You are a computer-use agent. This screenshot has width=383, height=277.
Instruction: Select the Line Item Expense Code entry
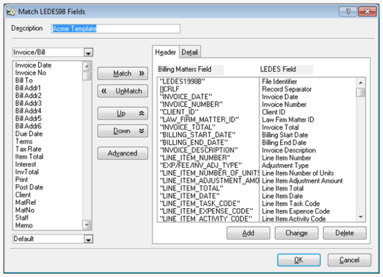pos(296,211)
